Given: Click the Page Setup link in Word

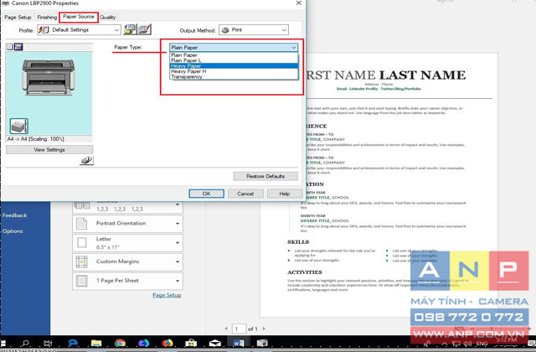Looking at the screenshot, I should click(x=167, y=295).
